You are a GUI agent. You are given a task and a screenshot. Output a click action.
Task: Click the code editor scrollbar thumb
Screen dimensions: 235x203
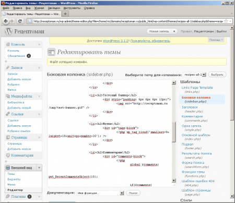tap(174, 132)
